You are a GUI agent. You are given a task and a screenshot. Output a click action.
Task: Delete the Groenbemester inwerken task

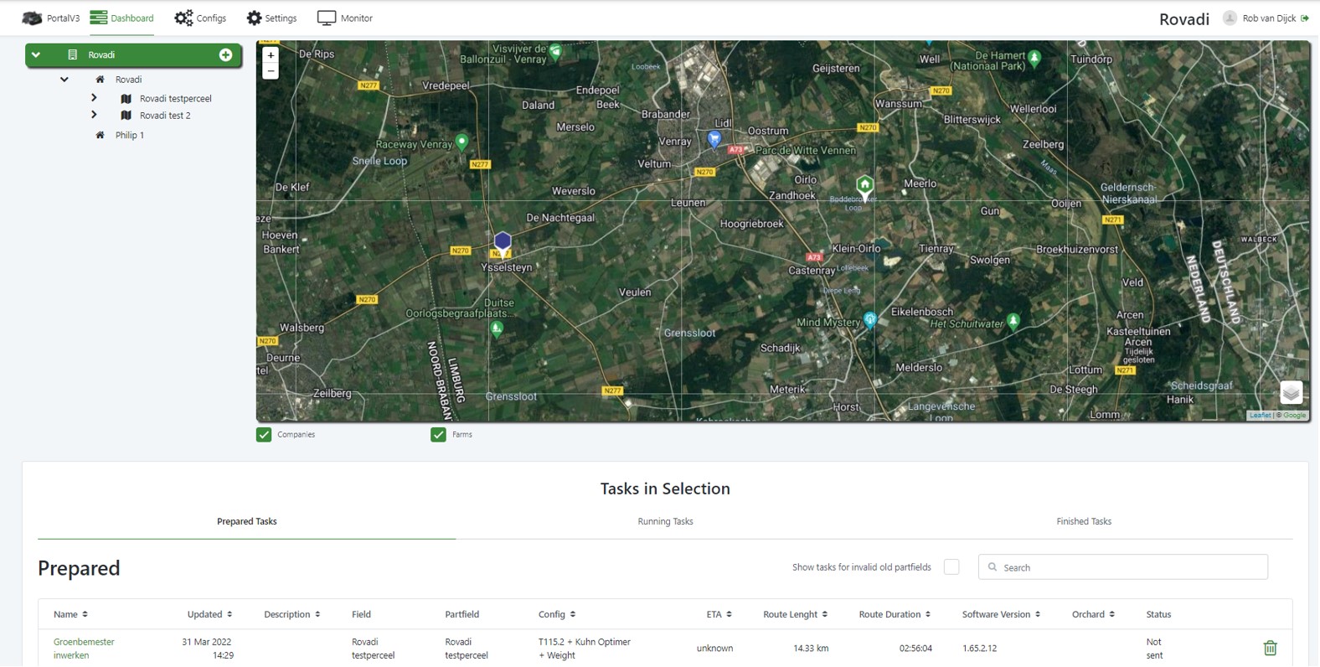click(1270, 648)
